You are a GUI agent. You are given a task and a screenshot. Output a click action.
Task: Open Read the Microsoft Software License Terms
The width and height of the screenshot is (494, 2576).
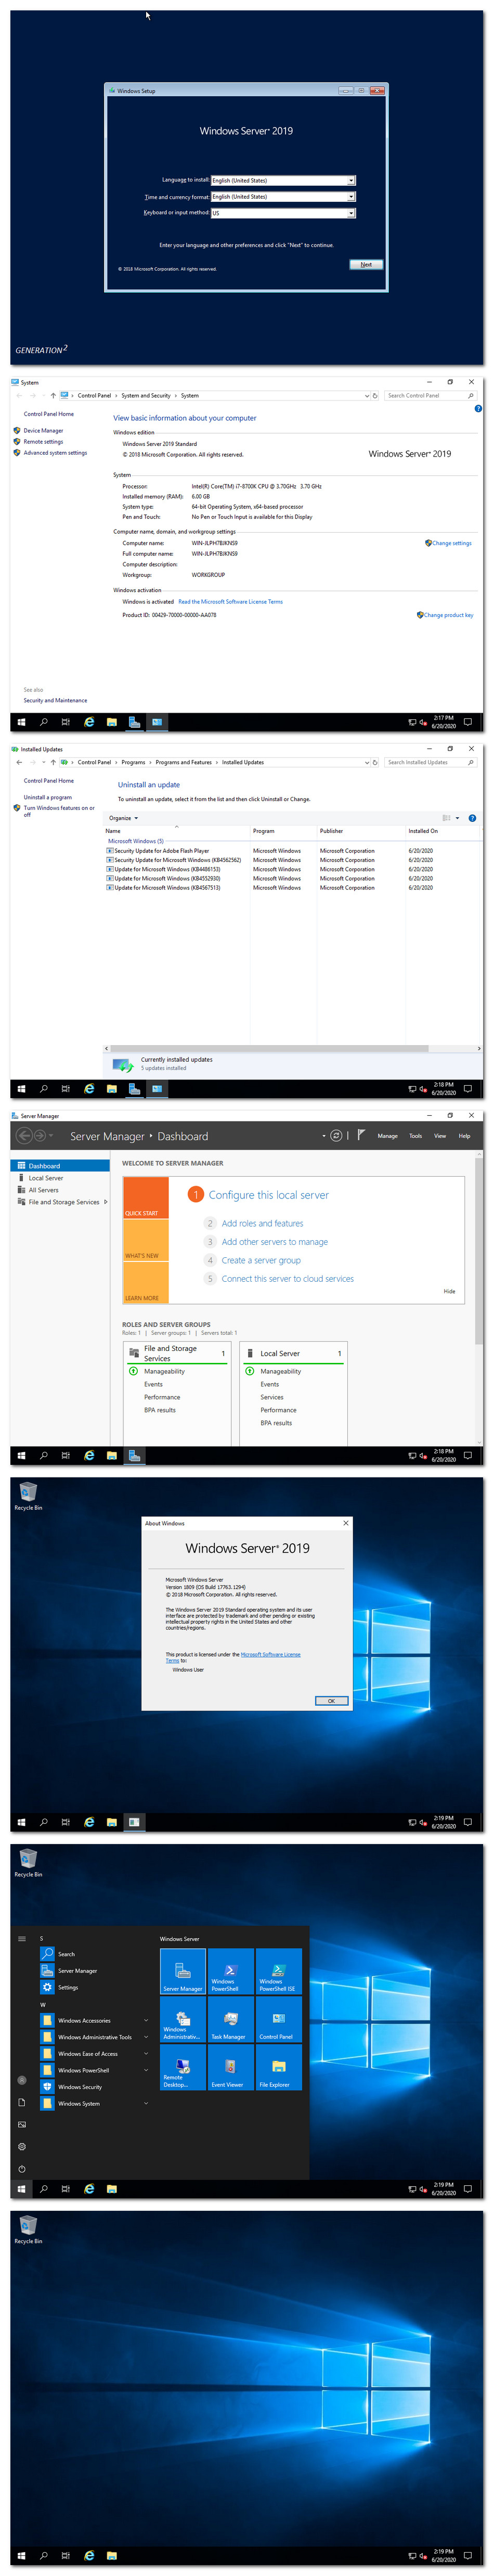coord(230,602)
